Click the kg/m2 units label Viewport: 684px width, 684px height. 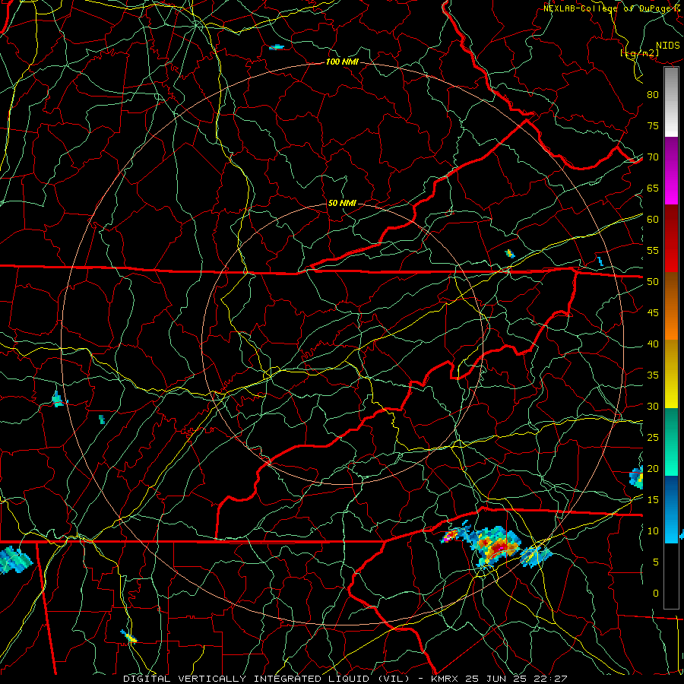click(639, 53)
